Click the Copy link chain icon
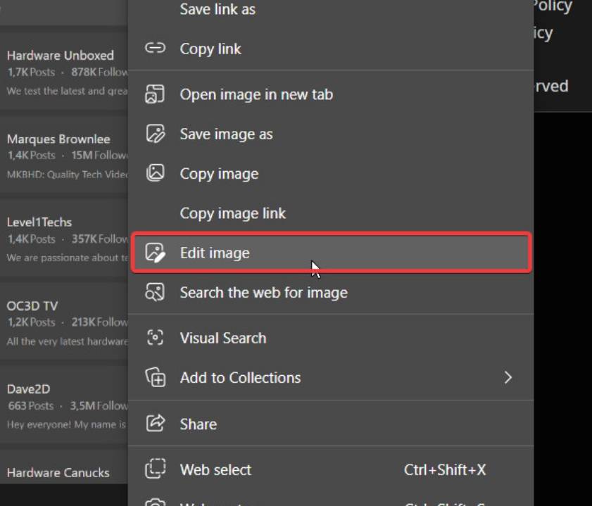Viewport: 592px width, 506px height. coord(155,49)
